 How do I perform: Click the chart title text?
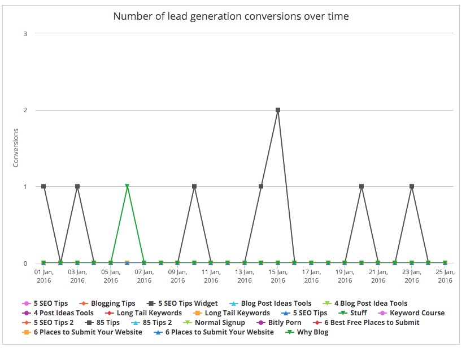pos(231,16)
